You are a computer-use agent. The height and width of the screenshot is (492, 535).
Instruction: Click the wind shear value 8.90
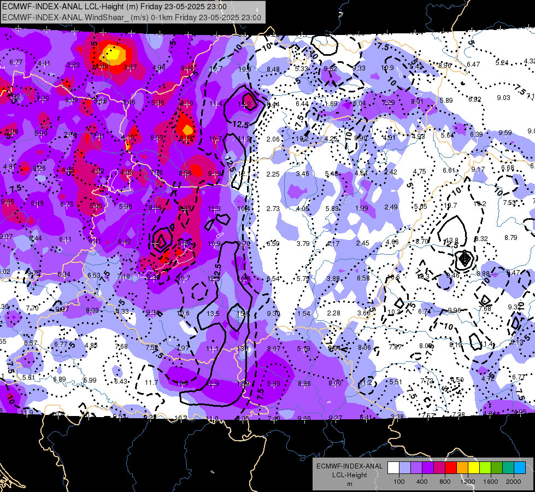pos(361,138)
